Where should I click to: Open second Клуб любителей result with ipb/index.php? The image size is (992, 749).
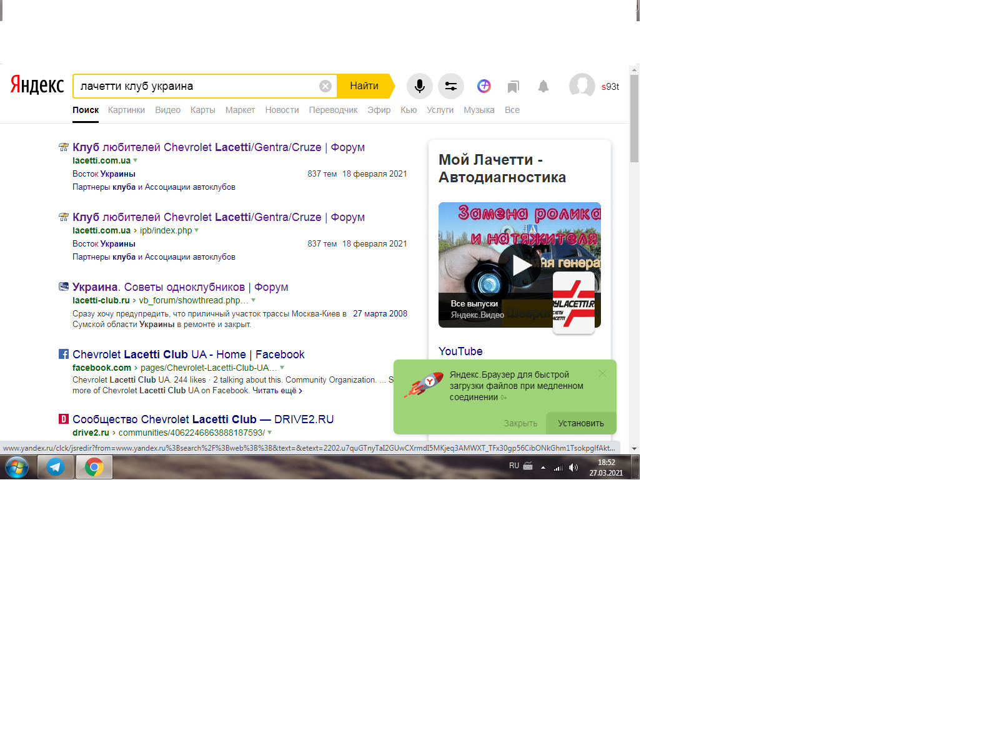pos(219,217)
